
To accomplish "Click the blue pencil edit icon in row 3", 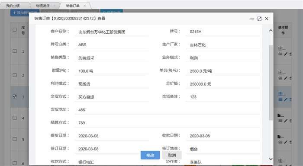I will (286, 99).
